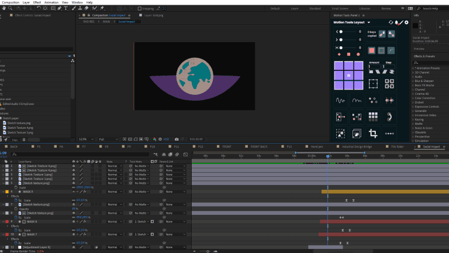Click the salmon pink color swatch in Motion Tools
449x253 pixels.
click(x=371, y=50)
